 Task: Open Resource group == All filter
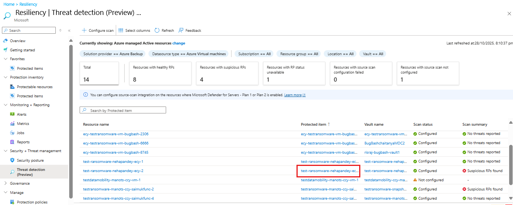299,54
